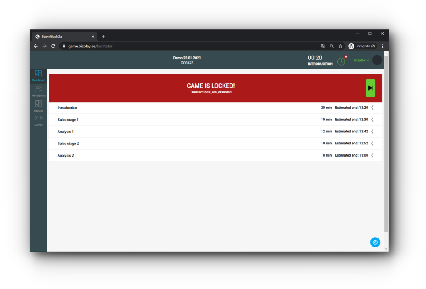Expand the Introduction stage chevron
426x289 pixels.
[372, 108]
